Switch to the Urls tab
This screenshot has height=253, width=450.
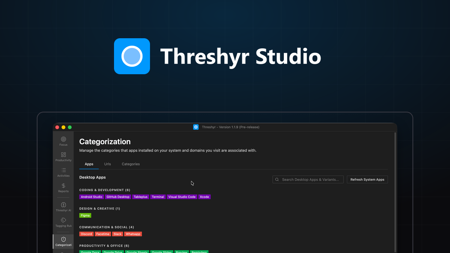108,164
